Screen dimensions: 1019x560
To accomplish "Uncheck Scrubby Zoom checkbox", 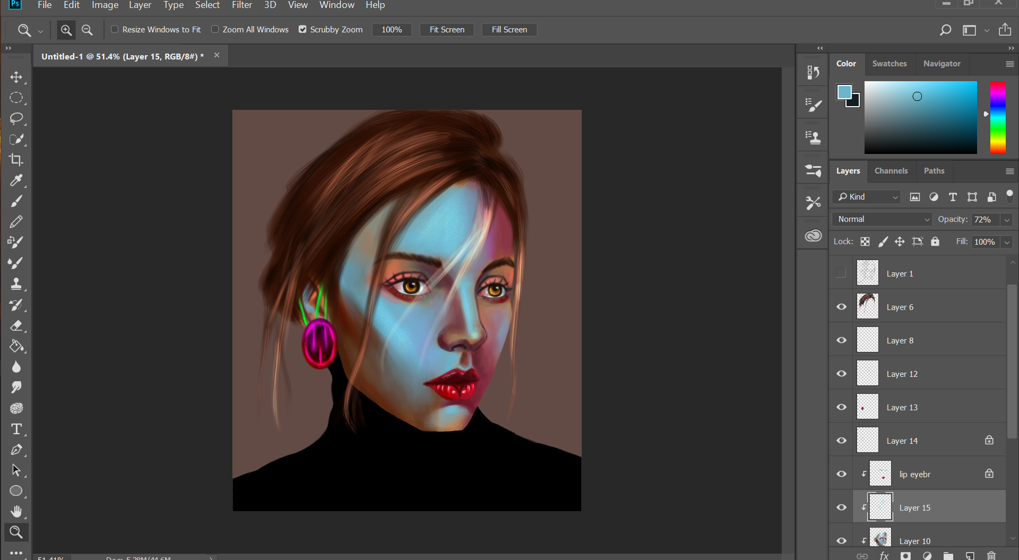I will click(x=303, y=29).
